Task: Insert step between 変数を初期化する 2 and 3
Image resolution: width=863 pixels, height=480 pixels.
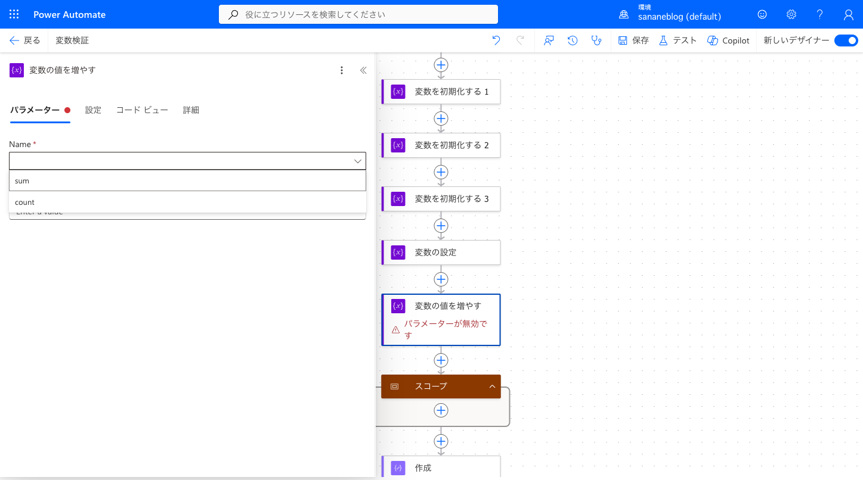Action: [x=441, y=172]
